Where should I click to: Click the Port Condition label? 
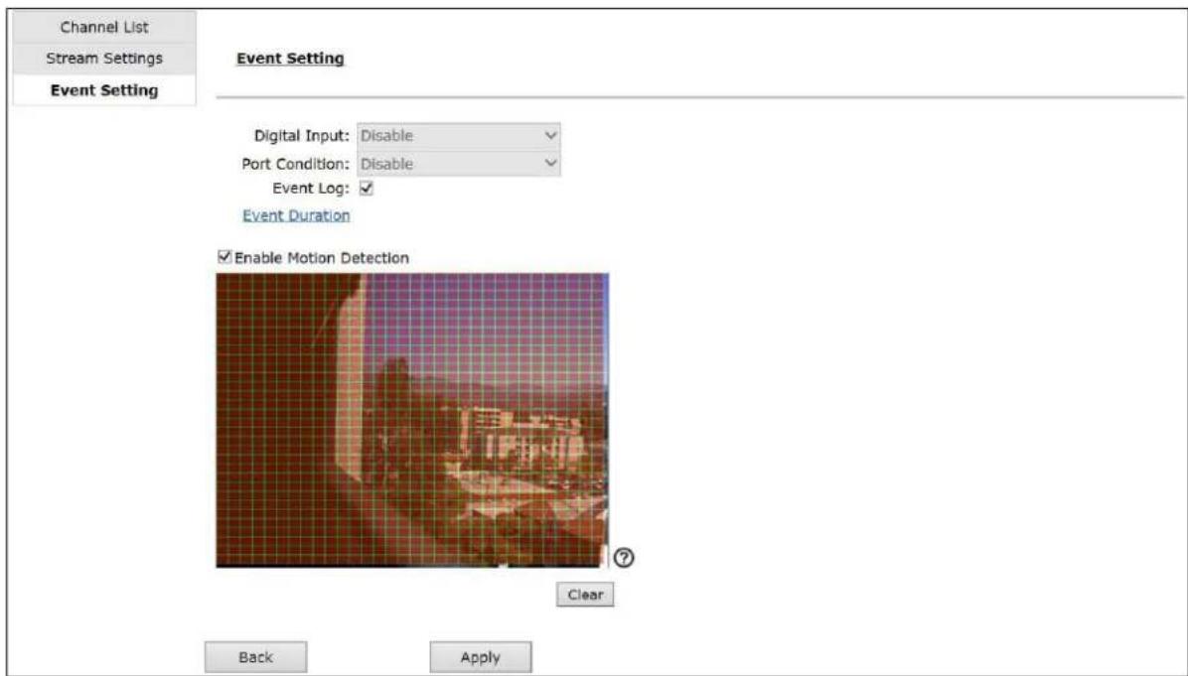click(x=295, y=164)
